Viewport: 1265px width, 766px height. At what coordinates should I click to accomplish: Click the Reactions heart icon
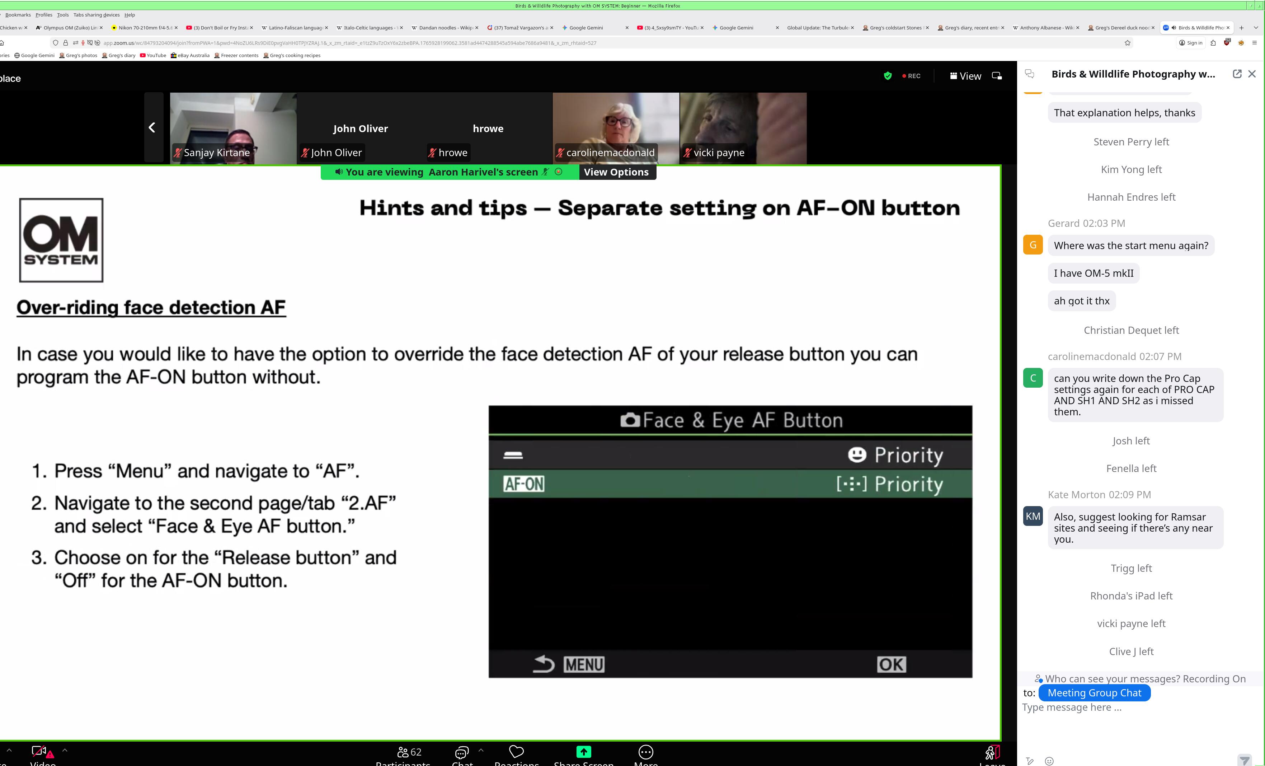coord(516,752)
